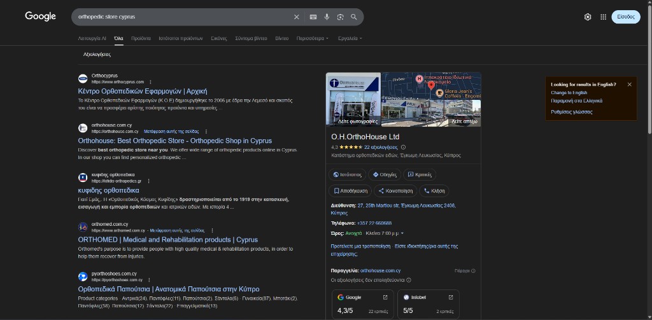Switch to Λειτουργία AI tab
The image size is (652, 320).
(x=92, y=38)
